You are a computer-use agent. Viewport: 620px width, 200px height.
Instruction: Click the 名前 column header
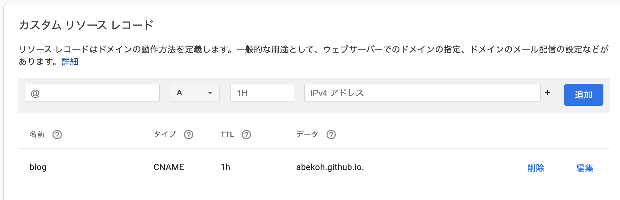[x=37, y=134]
